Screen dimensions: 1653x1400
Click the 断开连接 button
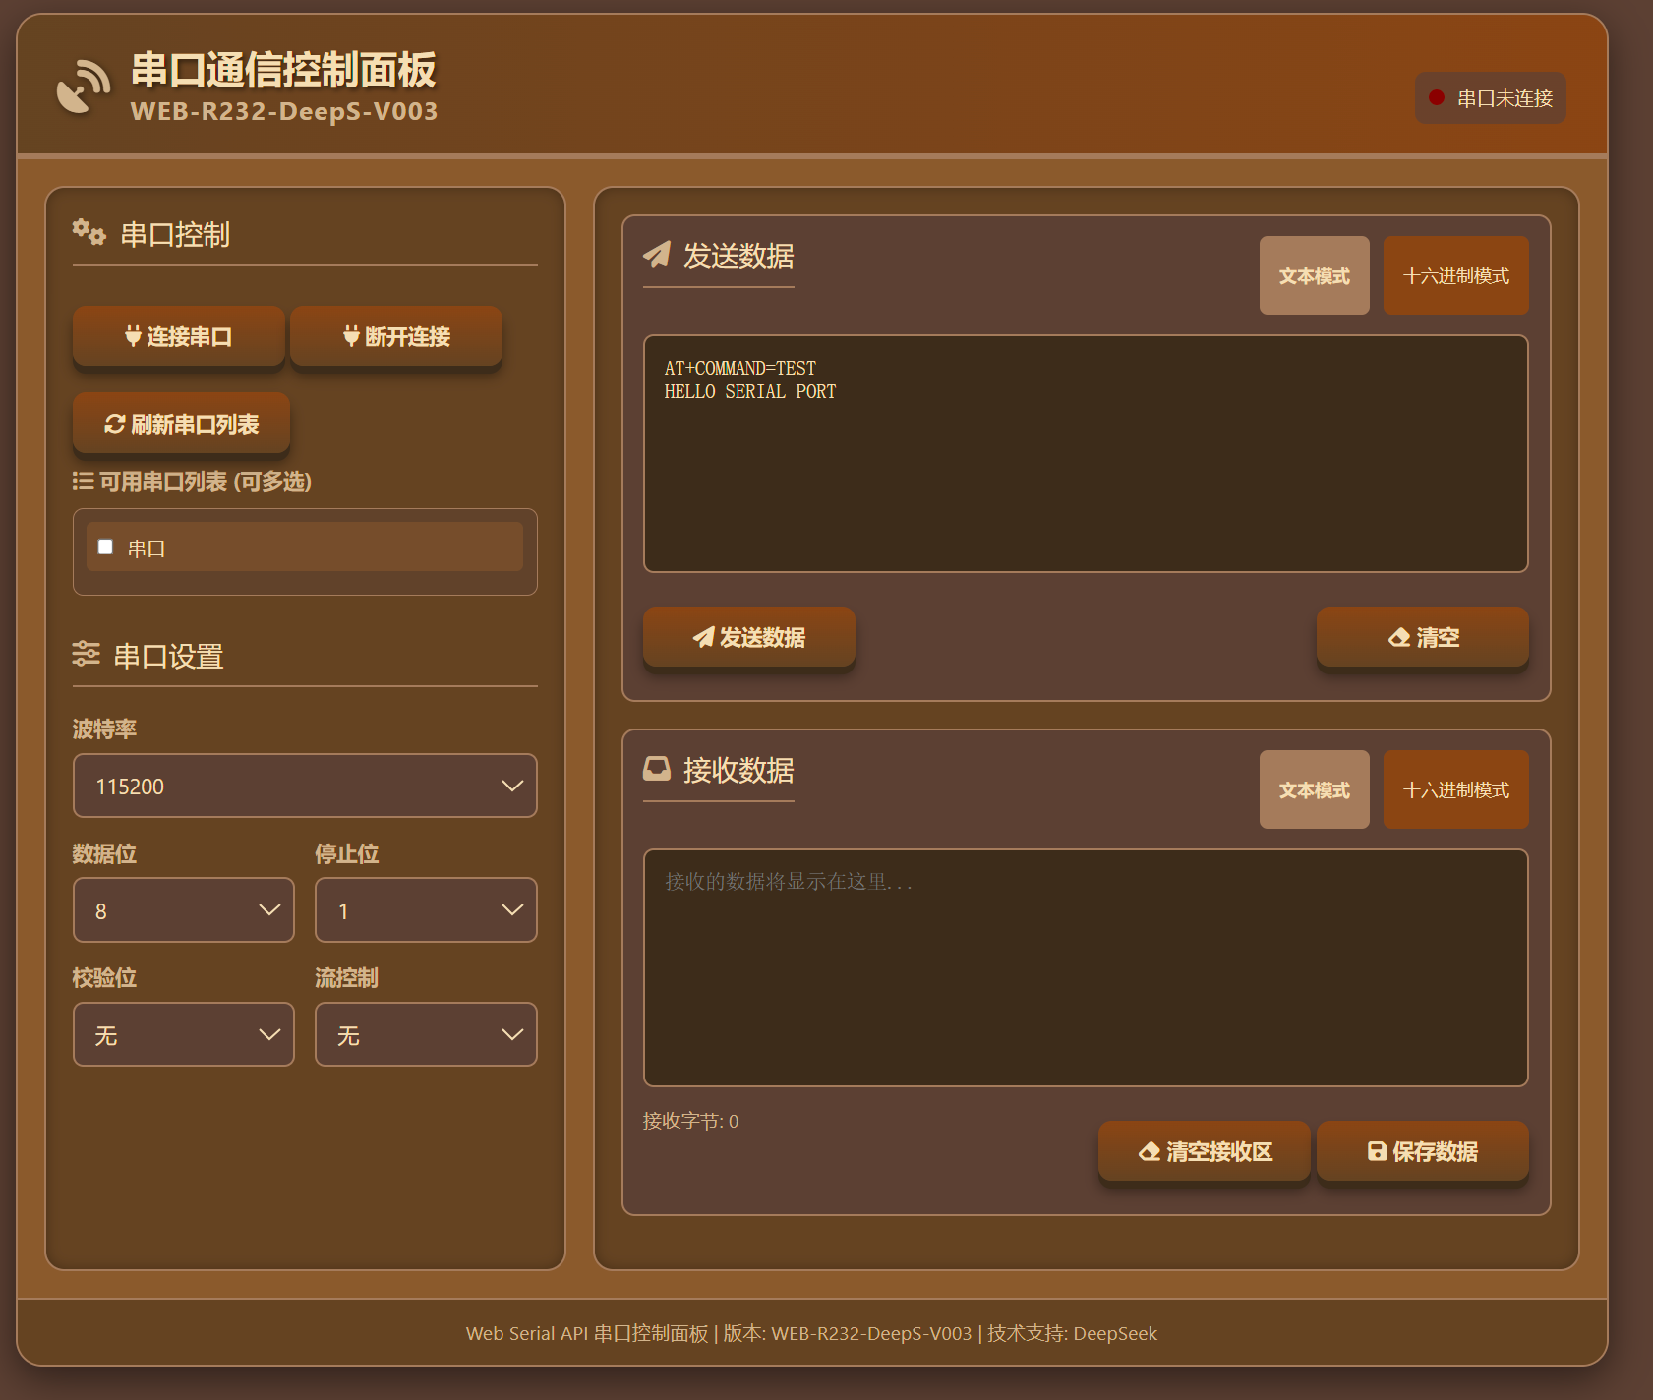pos(396,336)
